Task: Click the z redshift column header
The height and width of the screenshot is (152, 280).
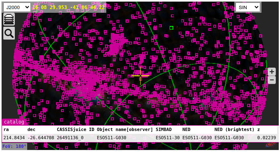Action: click(259, 129)
